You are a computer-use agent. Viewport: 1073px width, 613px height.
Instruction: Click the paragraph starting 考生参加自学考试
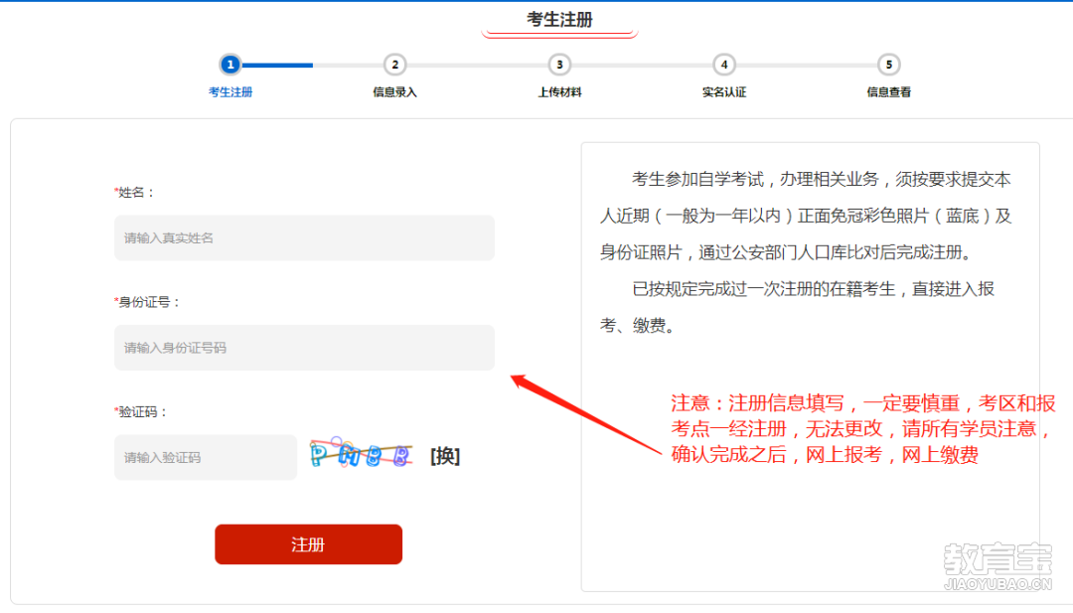tap(806, 216)
